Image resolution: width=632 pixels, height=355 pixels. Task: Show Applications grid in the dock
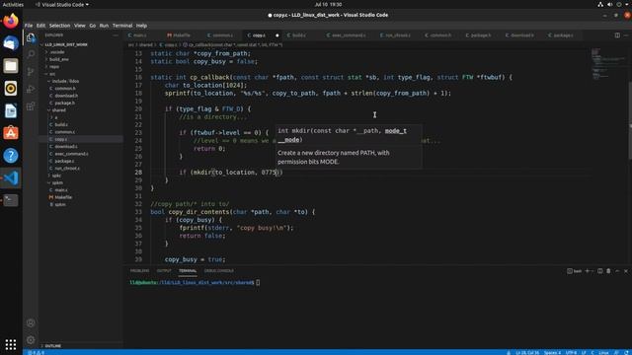coord(11,344)
